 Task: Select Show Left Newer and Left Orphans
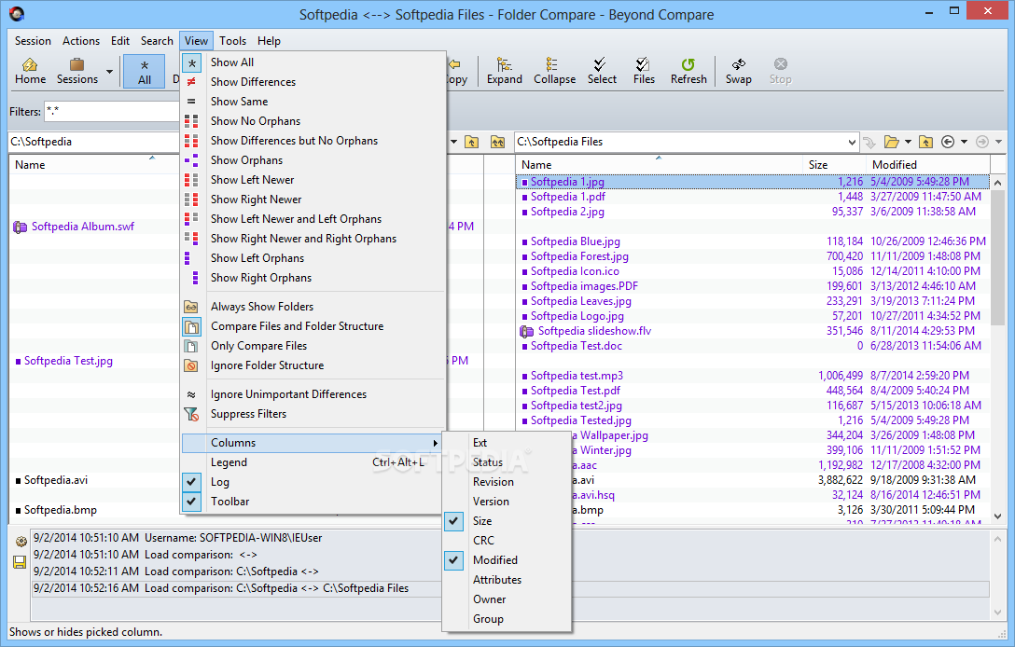point(313,219)
